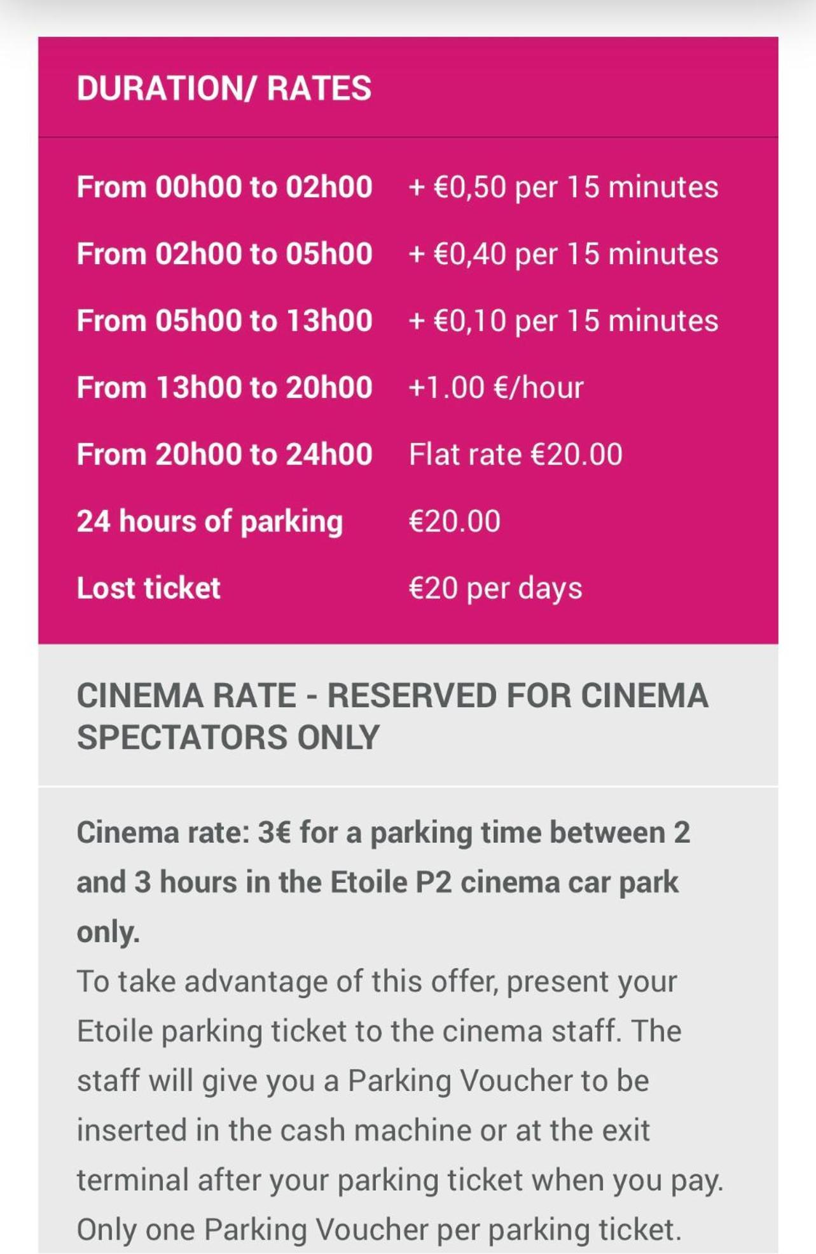816x1254 pixels.
Task: Click the €20 per days value
Action: point(495,589)
